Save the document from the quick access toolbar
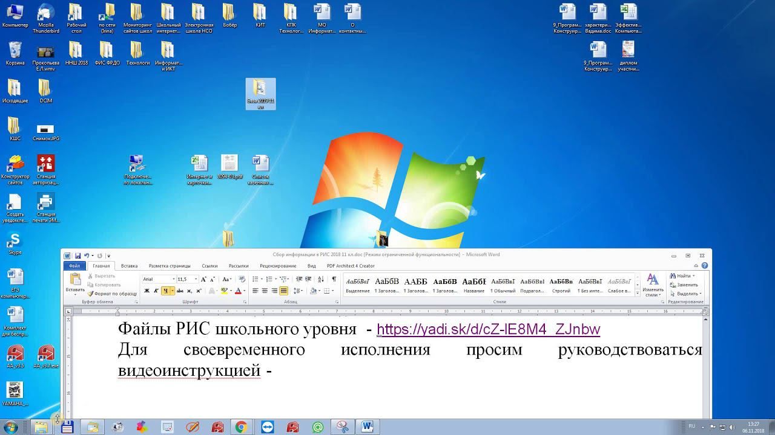 77,256
